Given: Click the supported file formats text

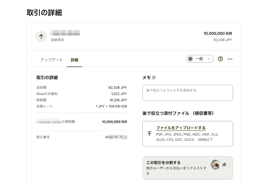Looking at the screenshot, I should pos(187,137).
